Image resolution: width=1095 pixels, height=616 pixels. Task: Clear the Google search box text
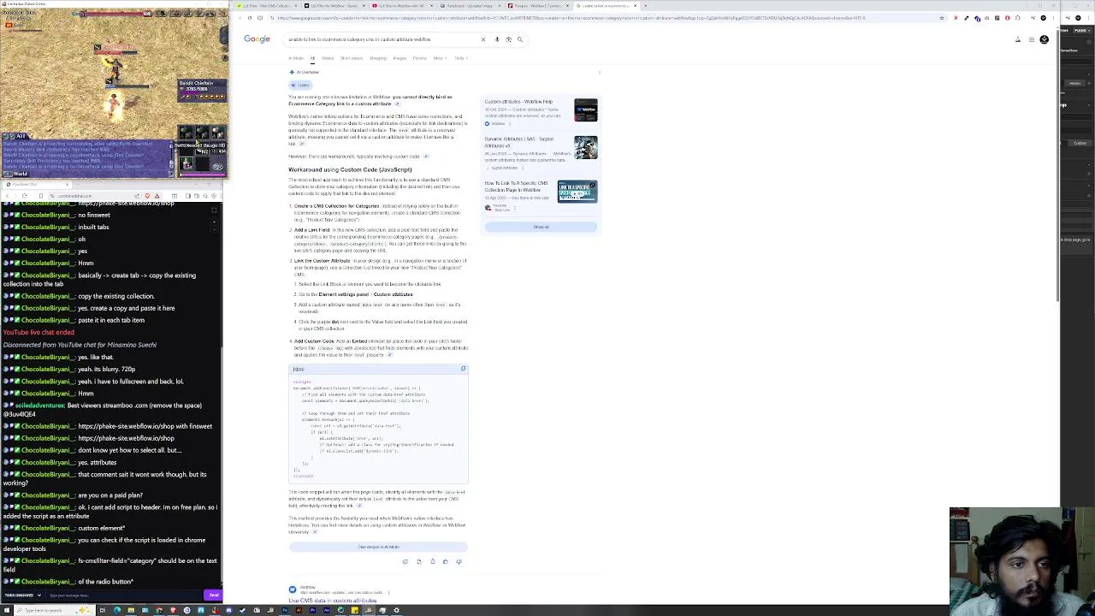click(483, 39)
